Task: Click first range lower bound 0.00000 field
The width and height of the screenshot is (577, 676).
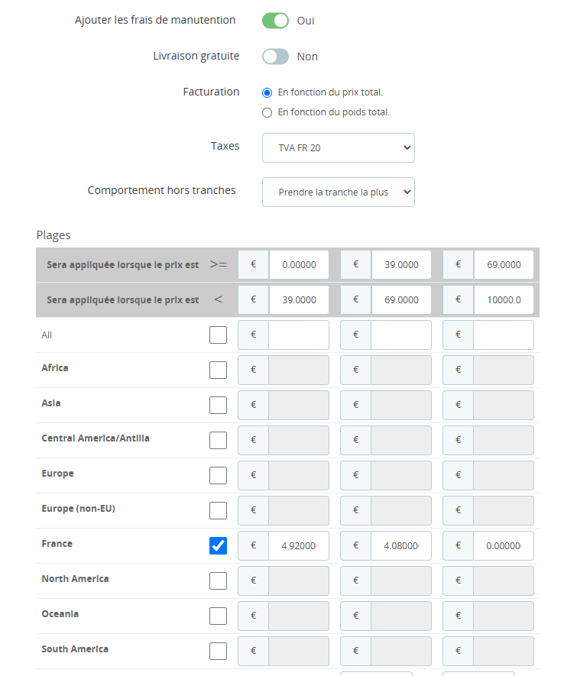Action: (298, 265)
